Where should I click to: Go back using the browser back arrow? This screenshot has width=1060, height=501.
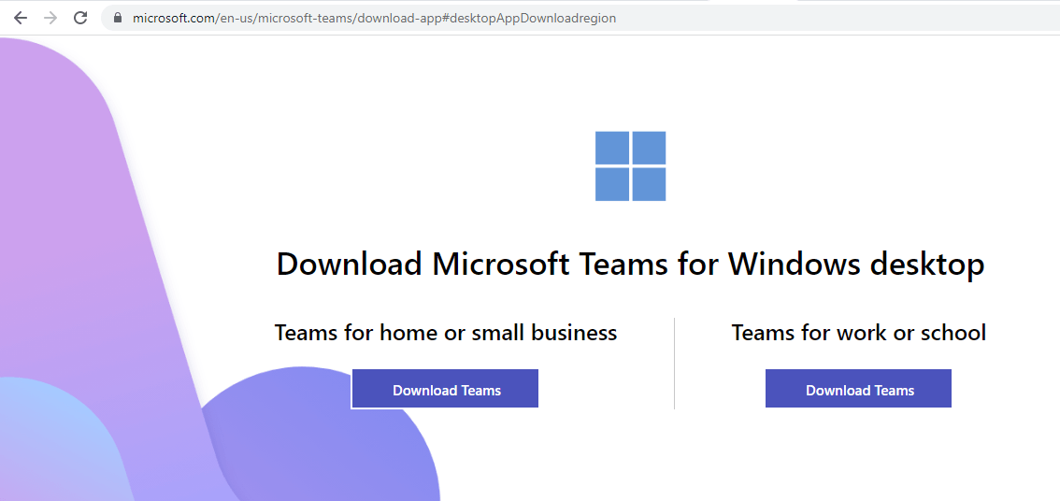click(21, 19)
